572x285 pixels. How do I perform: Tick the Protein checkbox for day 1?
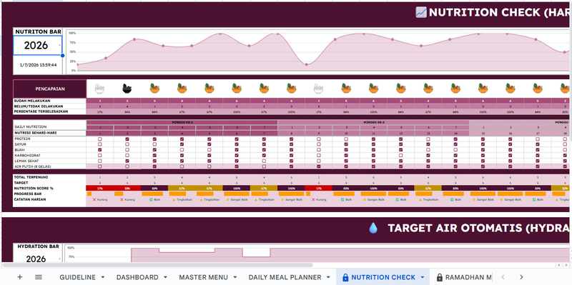pyautogui.click(x=99, y=139)
